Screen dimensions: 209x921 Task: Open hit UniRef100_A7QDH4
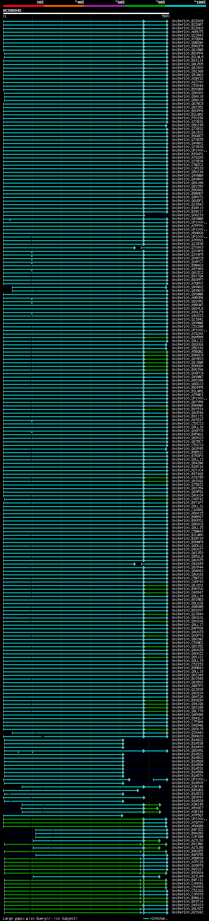coord(187,39)
